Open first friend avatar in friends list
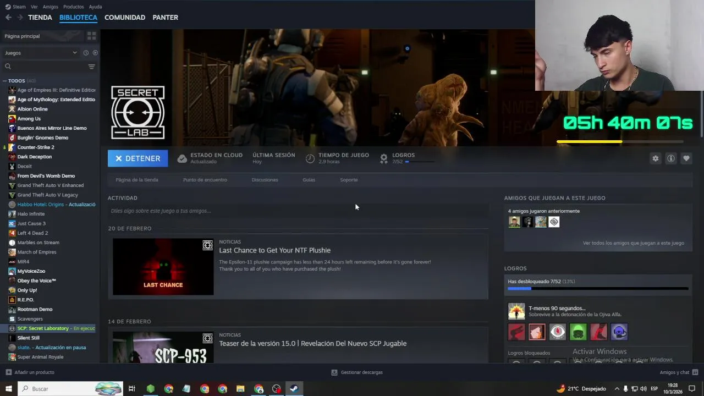 tap(514, 222)
